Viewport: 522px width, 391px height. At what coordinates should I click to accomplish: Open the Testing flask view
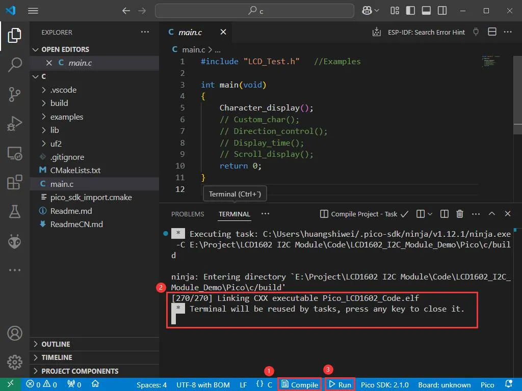click(15, 211)
